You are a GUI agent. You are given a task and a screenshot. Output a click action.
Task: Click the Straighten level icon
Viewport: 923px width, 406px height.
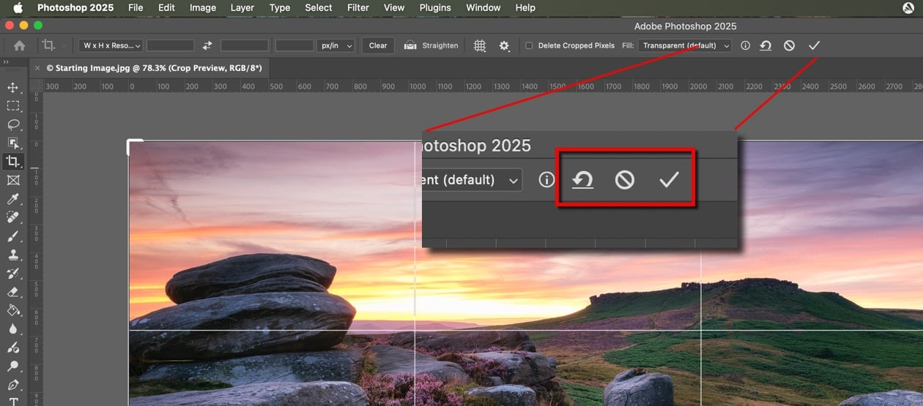tap(410, 45)
